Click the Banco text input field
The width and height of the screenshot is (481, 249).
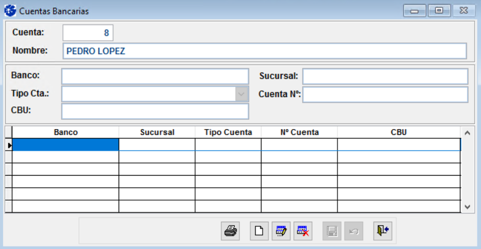click(155, 76)
